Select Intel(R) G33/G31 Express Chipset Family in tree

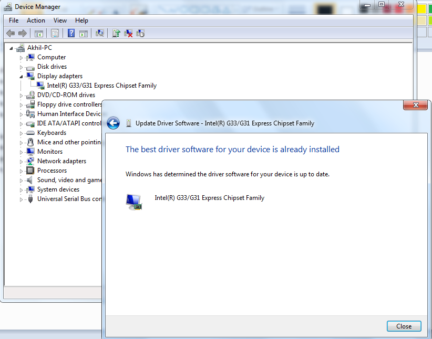pos(101,86)
